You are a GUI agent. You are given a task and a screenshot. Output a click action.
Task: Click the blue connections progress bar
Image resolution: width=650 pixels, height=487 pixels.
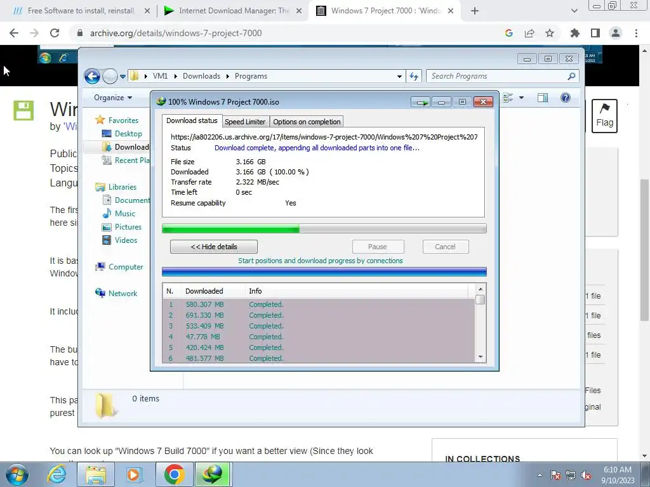point(324,272)
